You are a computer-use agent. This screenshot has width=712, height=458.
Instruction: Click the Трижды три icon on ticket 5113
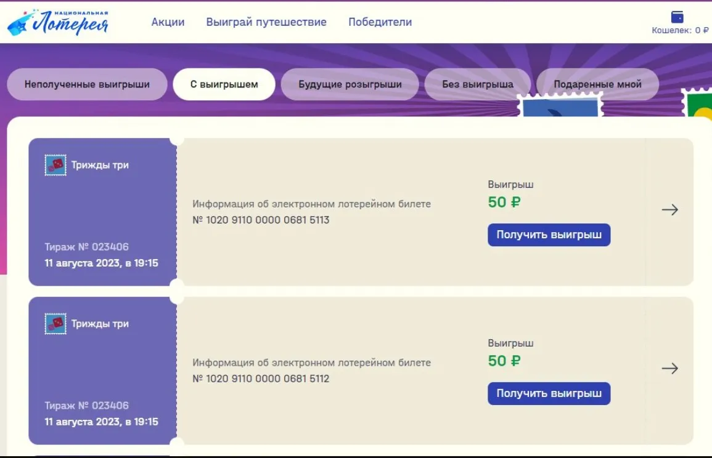55,165
